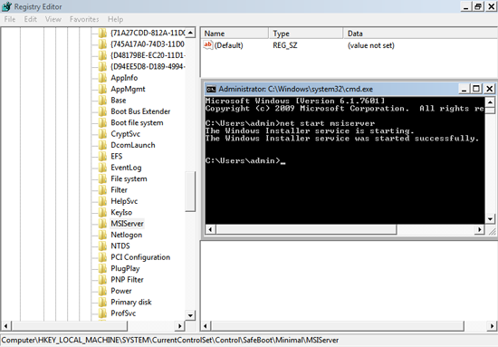
Task: Close the cmd.exe window
Action: click(490, 89)
